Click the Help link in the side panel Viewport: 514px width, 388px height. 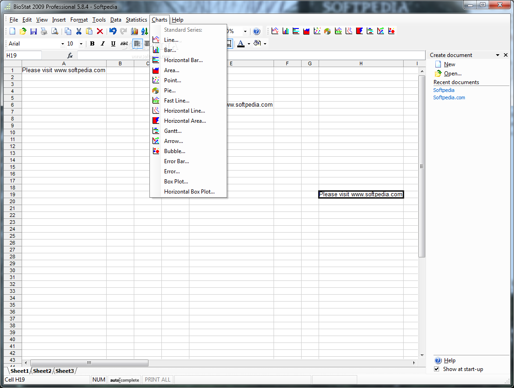click(450, 360)
